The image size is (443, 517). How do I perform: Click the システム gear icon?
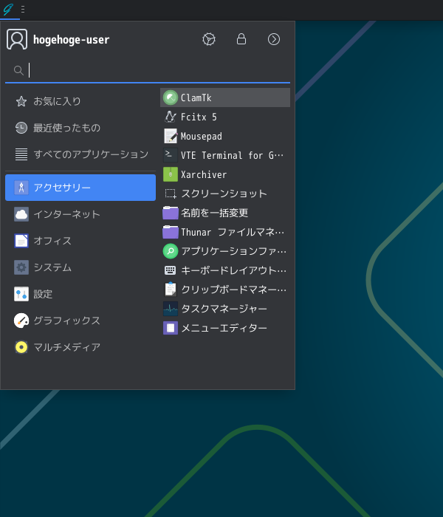pyautogui.click(x=21, y=267)
